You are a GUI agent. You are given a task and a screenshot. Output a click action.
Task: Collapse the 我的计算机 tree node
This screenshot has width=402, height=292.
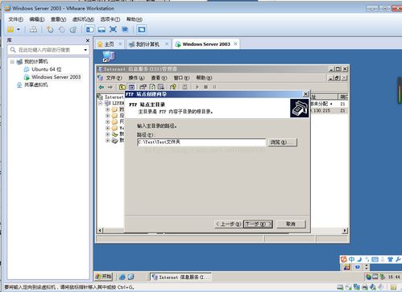click(x=12, y=62)
